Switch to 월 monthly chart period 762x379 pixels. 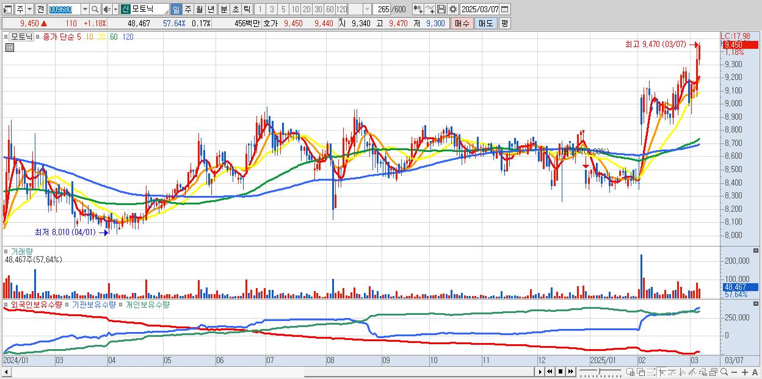[199, 9]
